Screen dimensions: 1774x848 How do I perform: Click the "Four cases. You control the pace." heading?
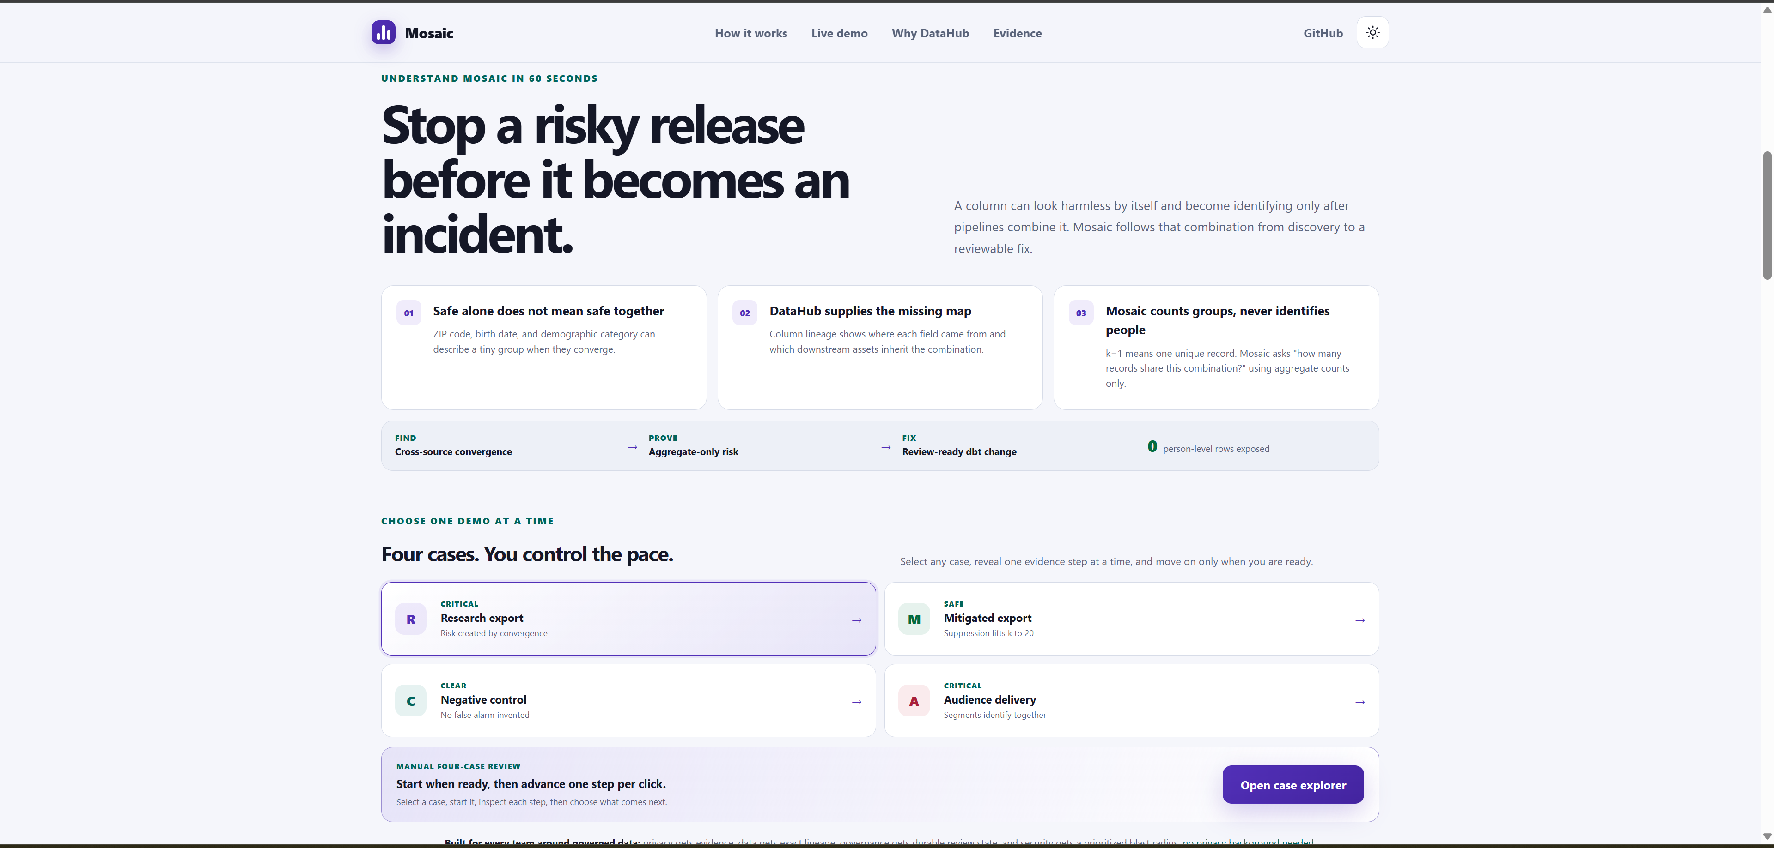(527, 553)
